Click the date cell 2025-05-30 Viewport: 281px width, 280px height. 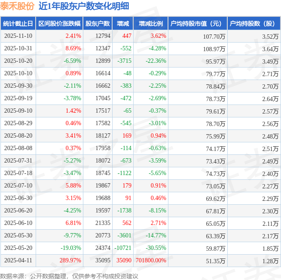point(18,235)
